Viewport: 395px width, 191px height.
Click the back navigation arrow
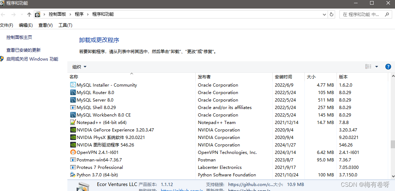pyautogui.click(x=3, y=15)
